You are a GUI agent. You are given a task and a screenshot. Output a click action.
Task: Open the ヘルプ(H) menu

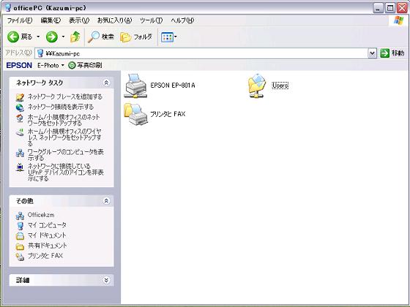[x=182, y=20]
